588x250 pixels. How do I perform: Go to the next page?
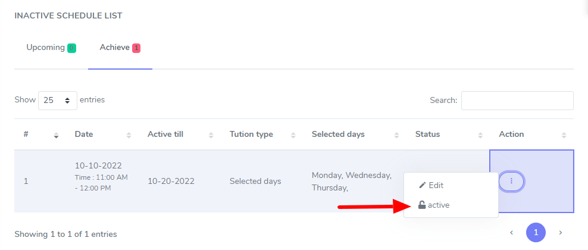560,233
